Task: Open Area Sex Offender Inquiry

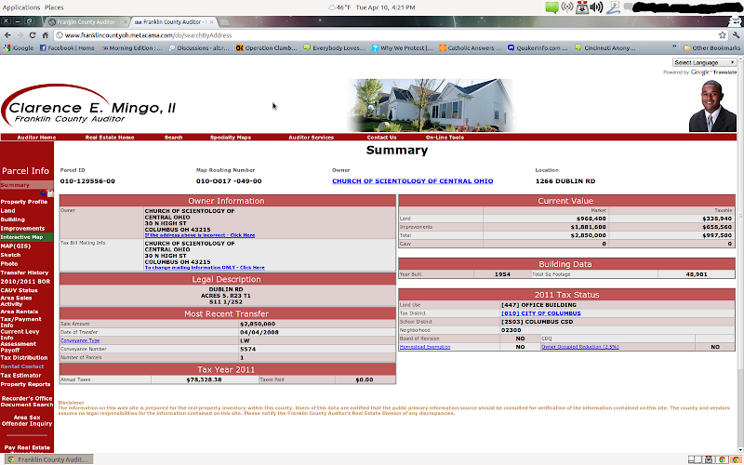Action: [x=27, y=420]
